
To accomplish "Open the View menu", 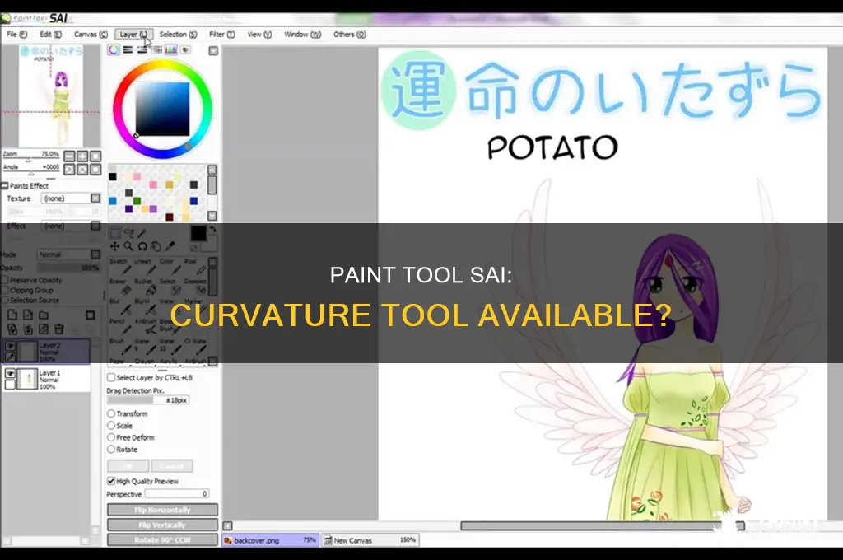I will 259,35.
